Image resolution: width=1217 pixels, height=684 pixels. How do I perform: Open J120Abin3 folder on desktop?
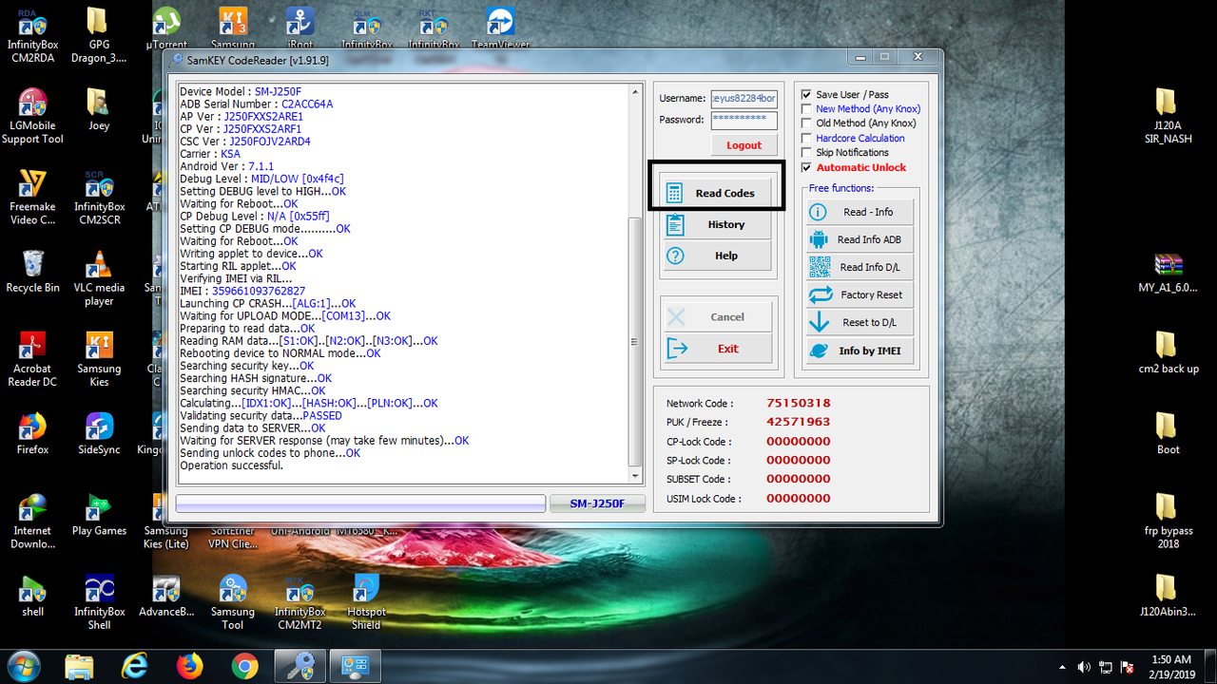tap(1168, 596)
